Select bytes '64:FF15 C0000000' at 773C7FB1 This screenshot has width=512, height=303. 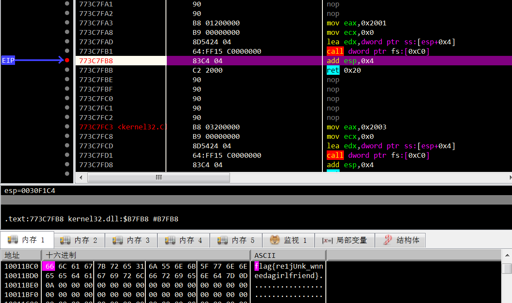coord(227,51)
